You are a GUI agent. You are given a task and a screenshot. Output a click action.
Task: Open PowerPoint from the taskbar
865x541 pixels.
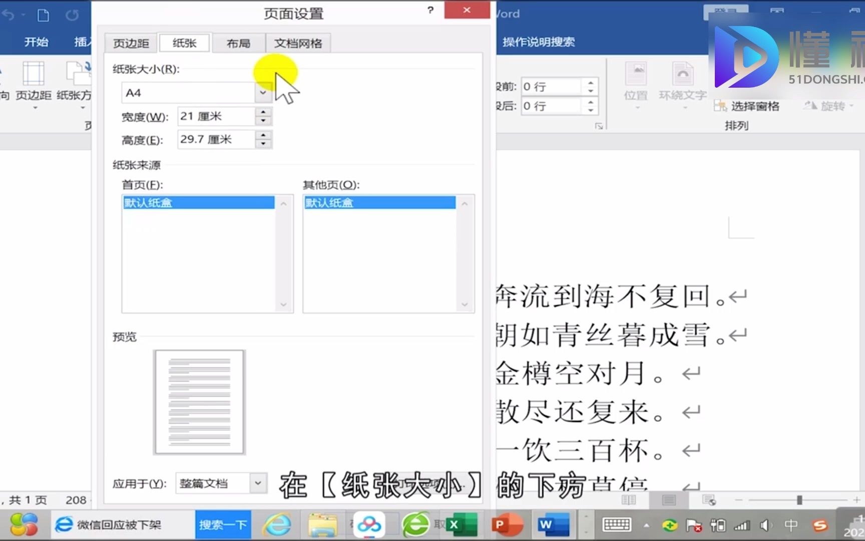click(506, 524)
